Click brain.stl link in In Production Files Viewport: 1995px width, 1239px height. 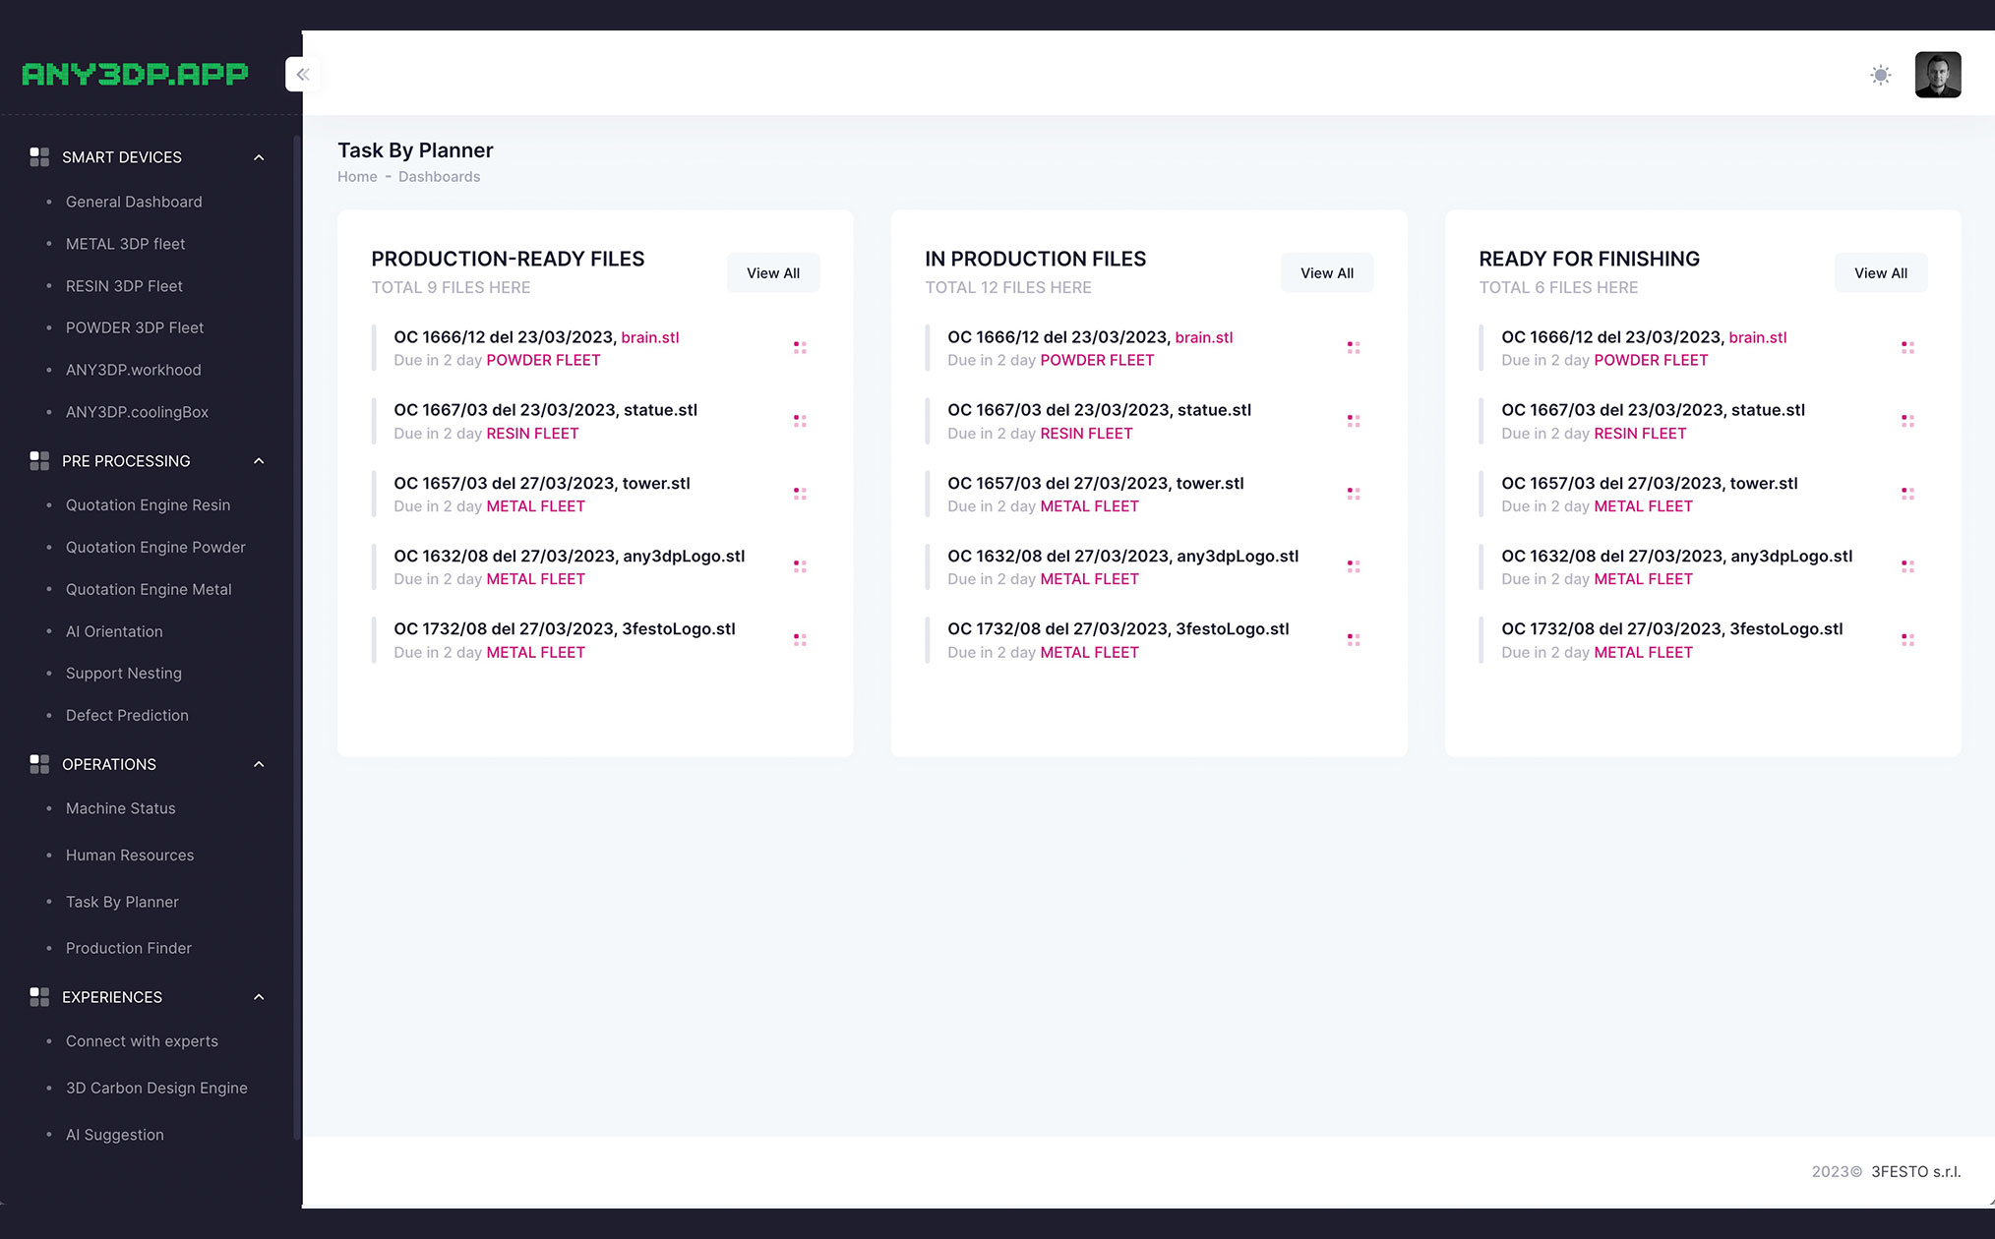point(1204,337)
